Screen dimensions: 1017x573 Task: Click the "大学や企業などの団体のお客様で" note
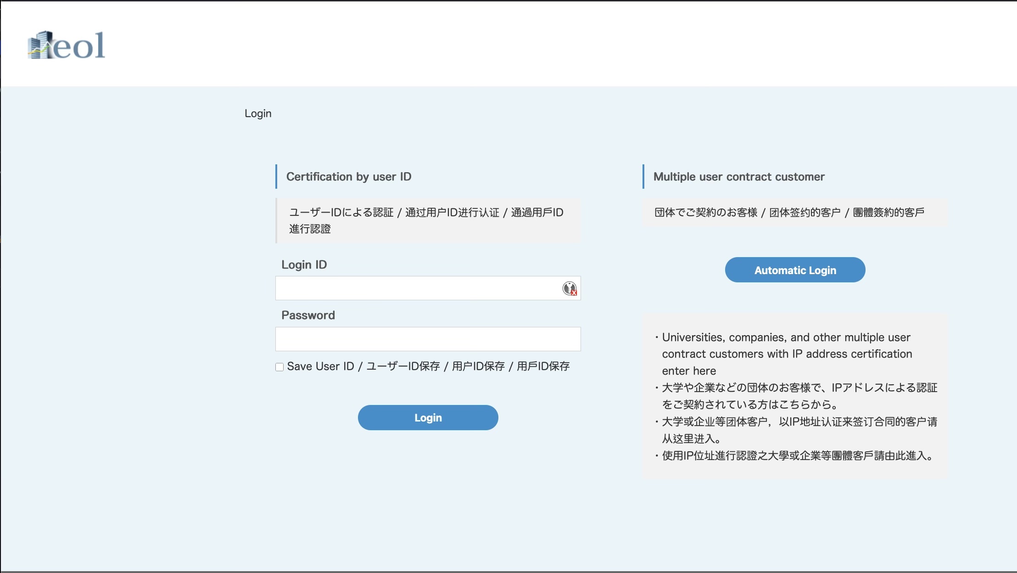[x=799, y=396]
